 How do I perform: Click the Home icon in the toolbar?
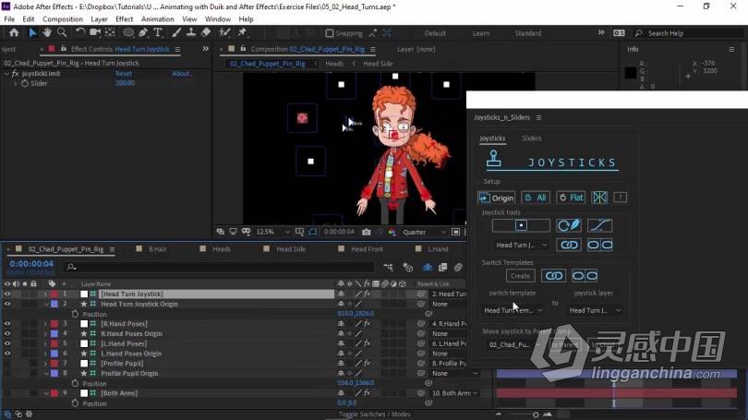[x=14, y=32]
